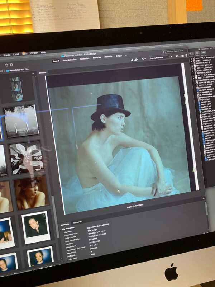
Task: Click 20211114_0002.tif file icon in Finder
Action: point(197,85)
